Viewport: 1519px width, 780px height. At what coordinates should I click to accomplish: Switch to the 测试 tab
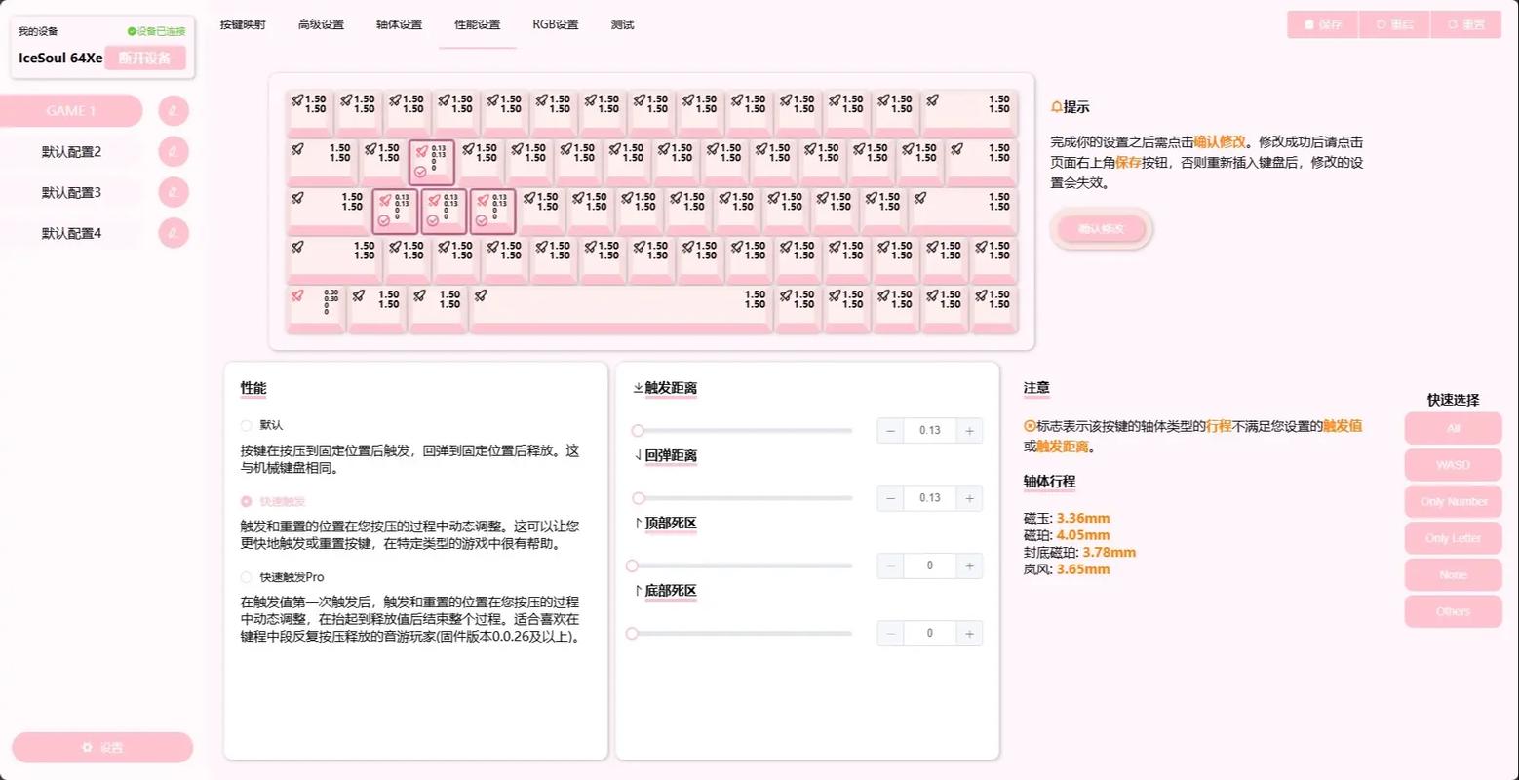(x=622, y=24)
